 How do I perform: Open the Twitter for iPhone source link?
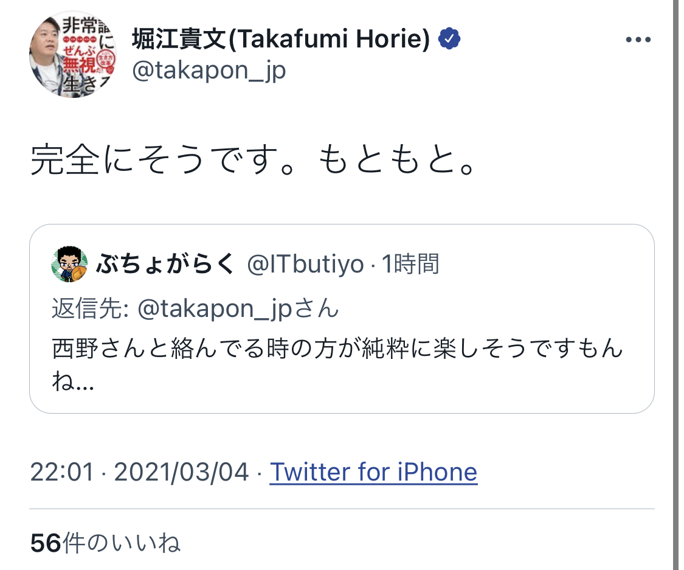pyautogui.click(x=374, y=472)
